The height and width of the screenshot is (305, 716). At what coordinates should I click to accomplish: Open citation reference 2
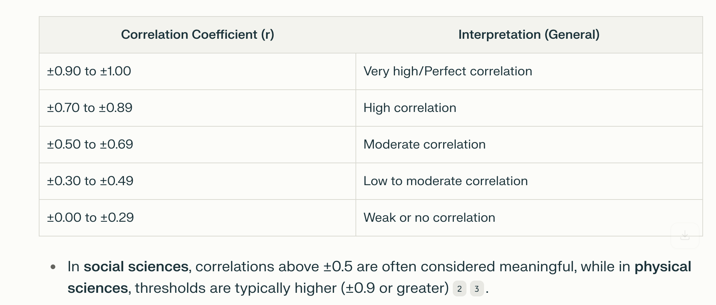coord(460,289)
